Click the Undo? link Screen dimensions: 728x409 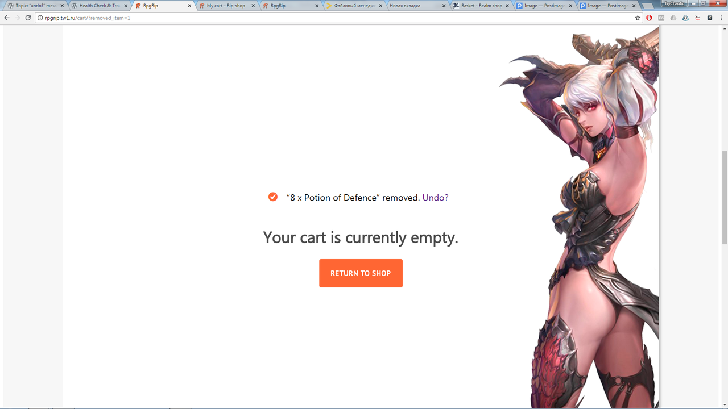435,198
